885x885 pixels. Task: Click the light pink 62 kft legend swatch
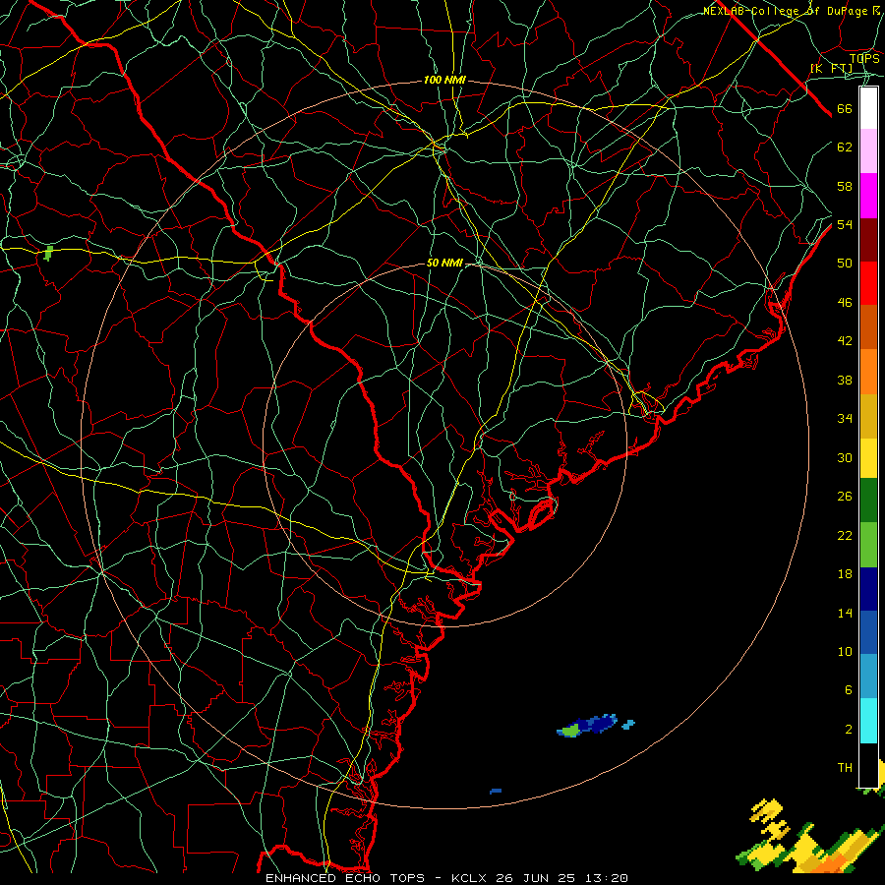pos(868,151)
